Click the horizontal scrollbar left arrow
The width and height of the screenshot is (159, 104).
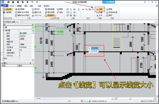tap(116, 98)
